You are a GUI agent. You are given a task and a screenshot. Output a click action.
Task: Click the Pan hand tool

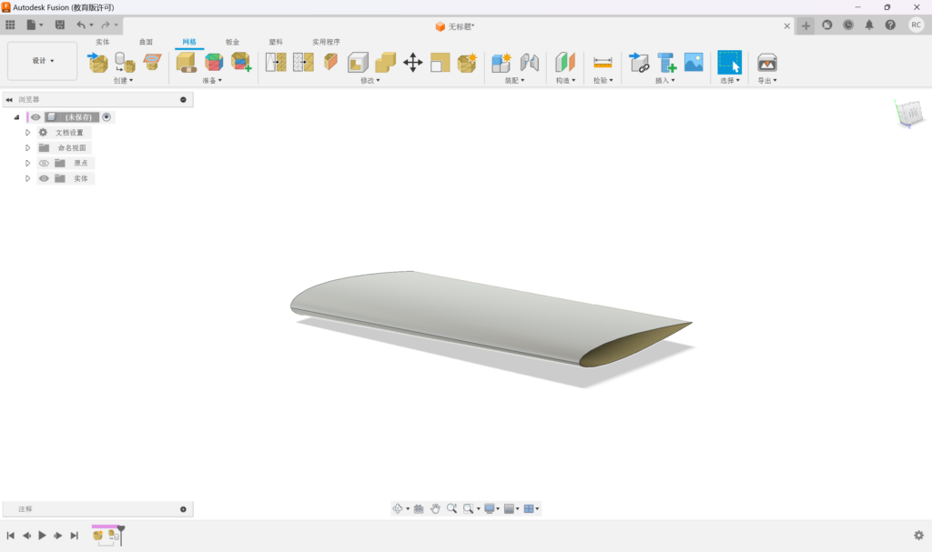coord(435,508)
